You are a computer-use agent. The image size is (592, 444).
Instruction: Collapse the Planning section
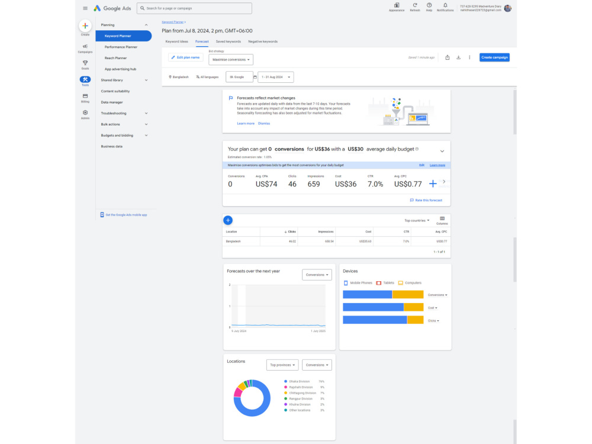tap(146, 25)
